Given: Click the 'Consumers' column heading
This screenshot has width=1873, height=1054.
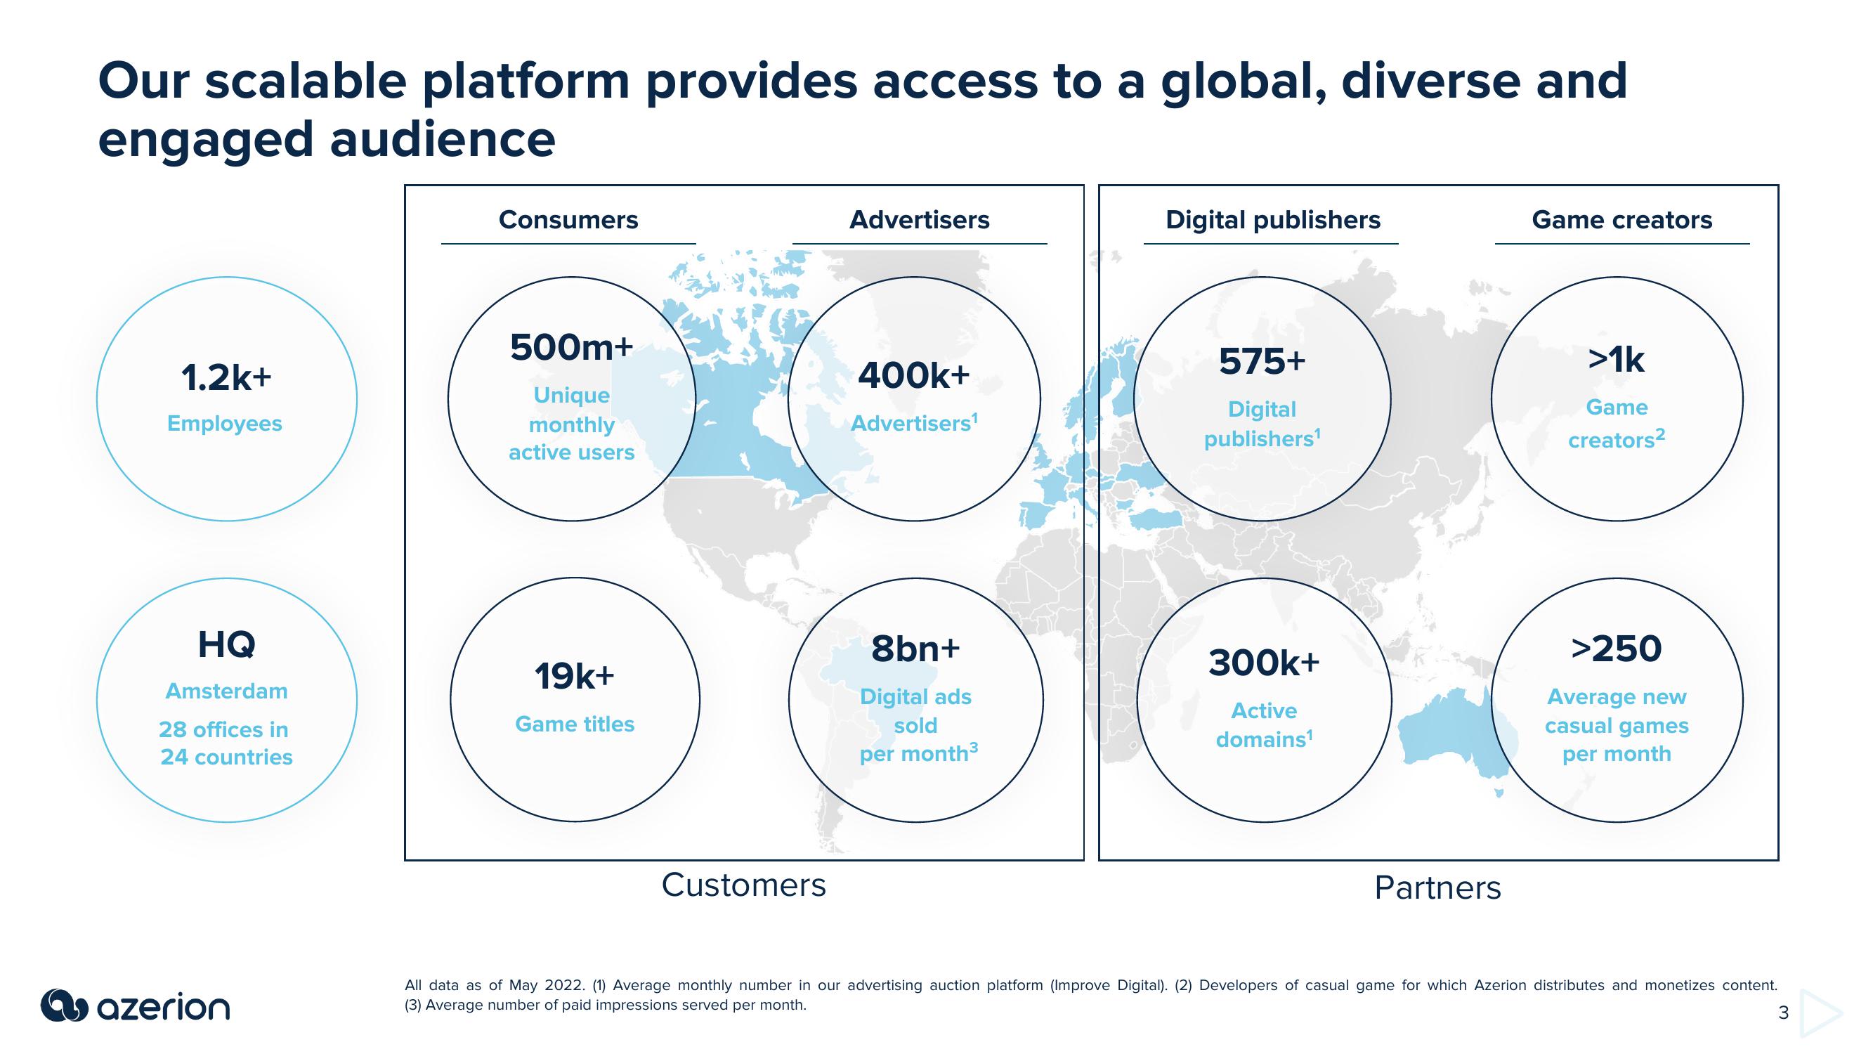Looking at the screenshot, I should tap(568, 220).
